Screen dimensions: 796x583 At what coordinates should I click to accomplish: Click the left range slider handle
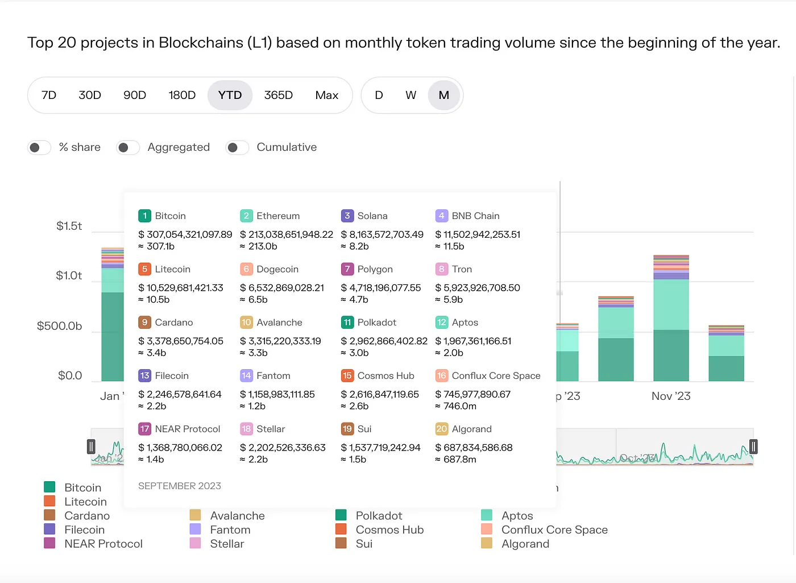tap(91, 446)
